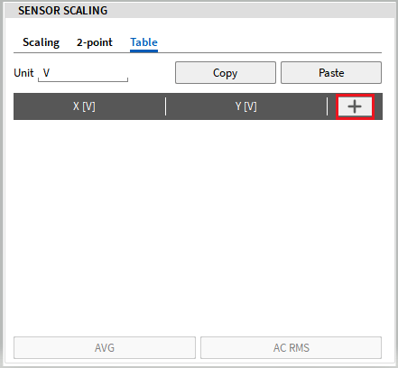
Task: Copy the table with the Copy button
Action: tap(226, 73)
